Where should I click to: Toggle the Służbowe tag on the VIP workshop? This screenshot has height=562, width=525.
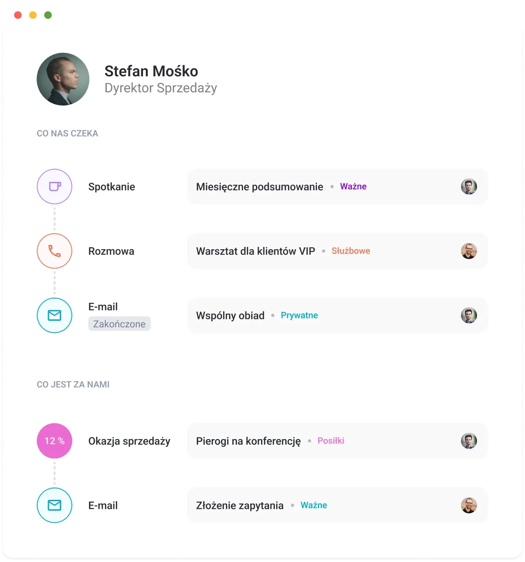click(350, 251)
